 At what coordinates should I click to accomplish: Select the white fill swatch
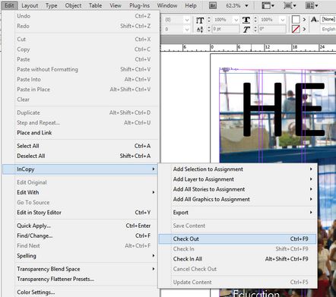(296, 20)
